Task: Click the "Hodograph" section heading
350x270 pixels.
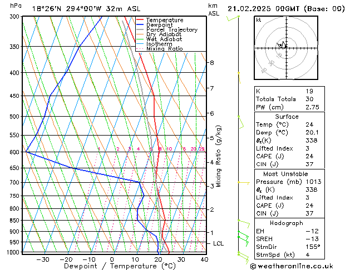Action: point(287,223)
